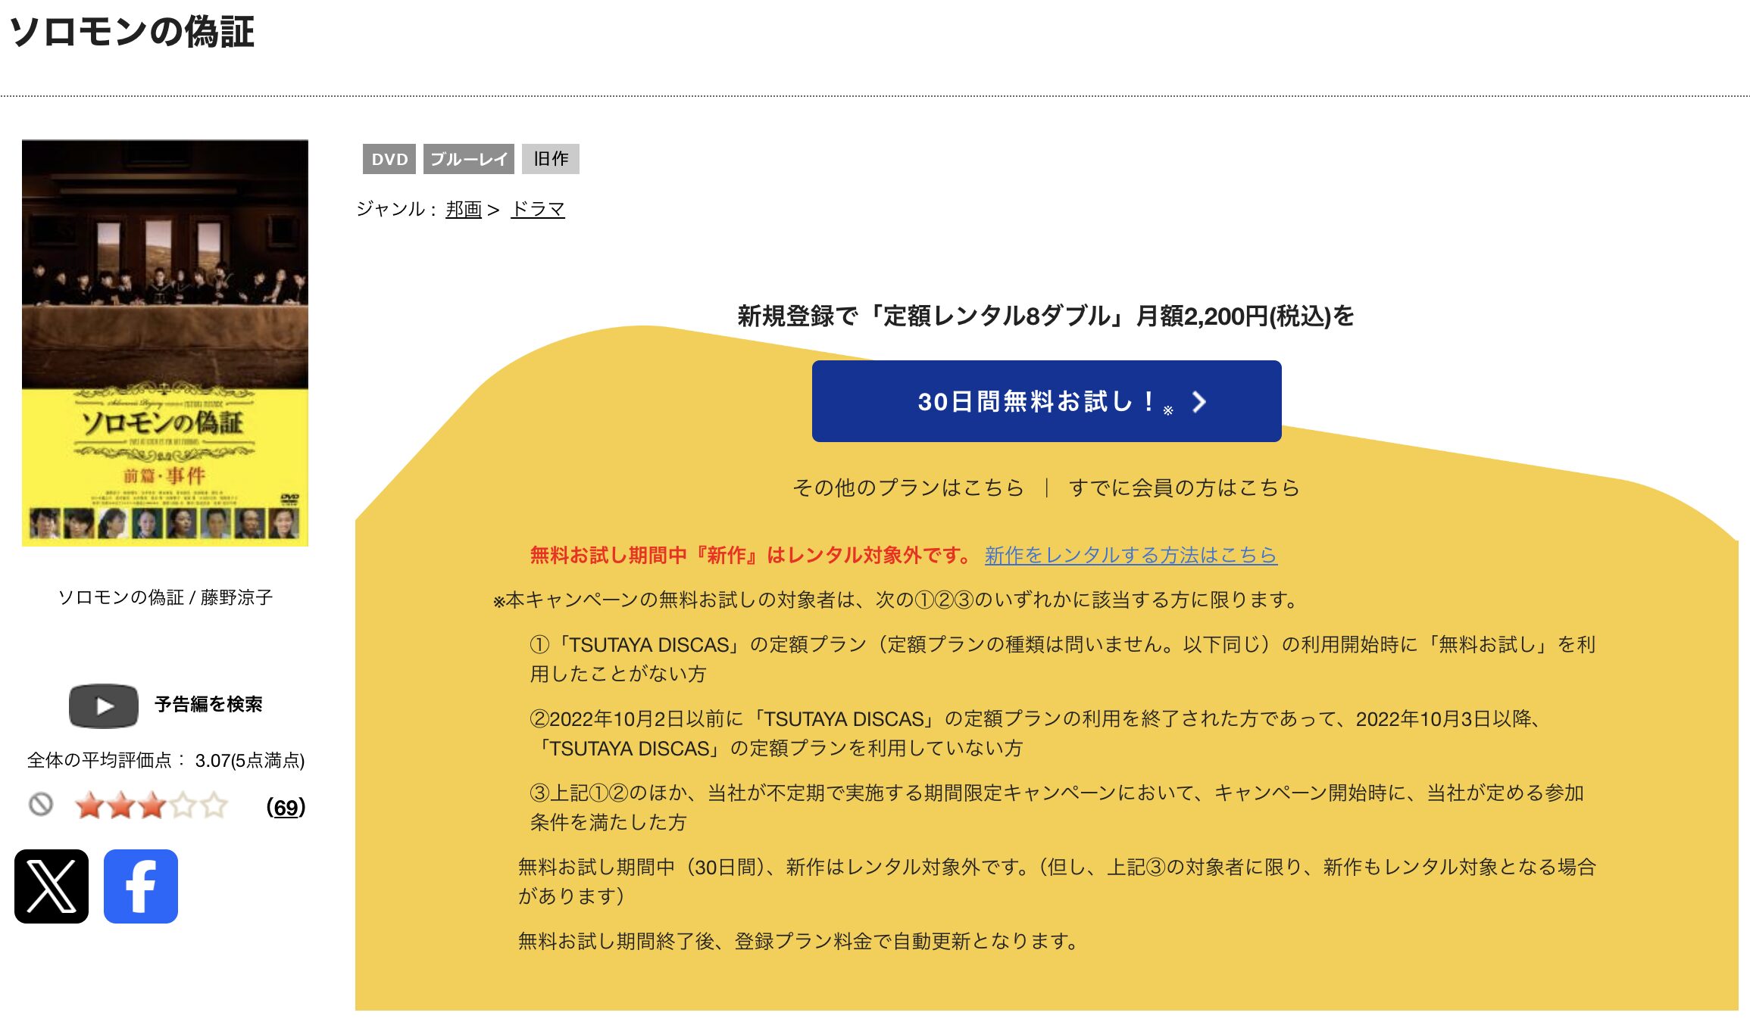
Task: Click the first red rating star
Action: [90, 805]
